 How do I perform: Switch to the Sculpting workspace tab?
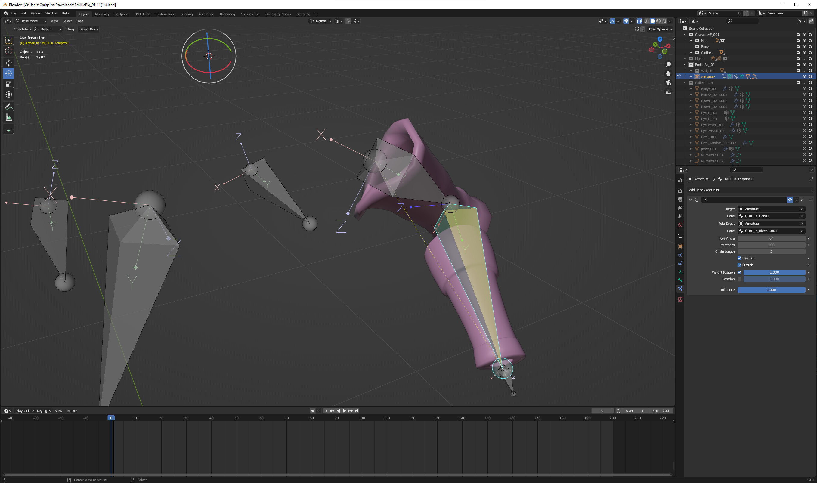121,14
